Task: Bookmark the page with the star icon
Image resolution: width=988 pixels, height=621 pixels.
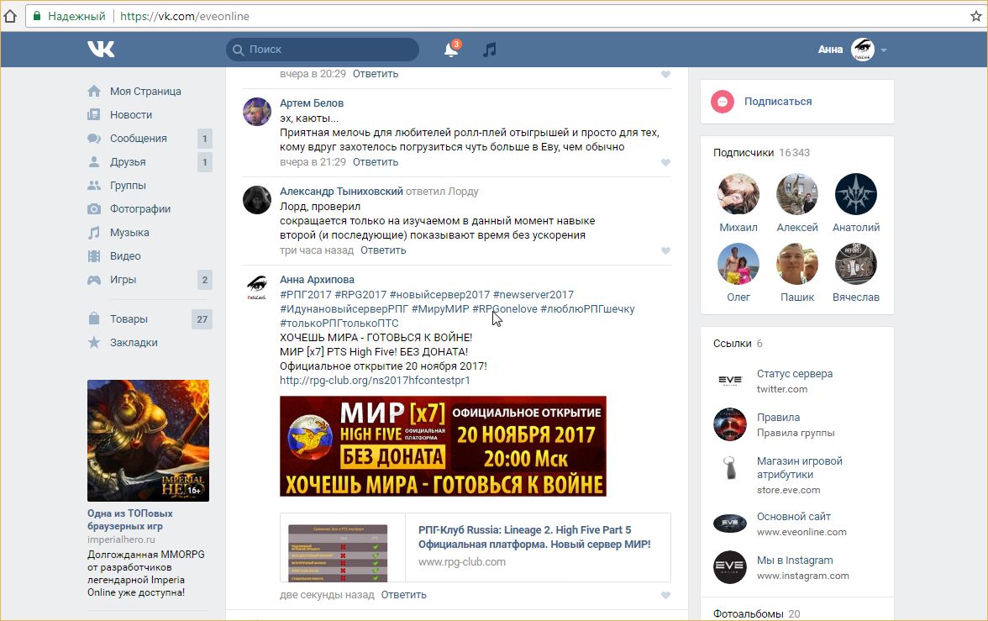Action: coord(976,17)
